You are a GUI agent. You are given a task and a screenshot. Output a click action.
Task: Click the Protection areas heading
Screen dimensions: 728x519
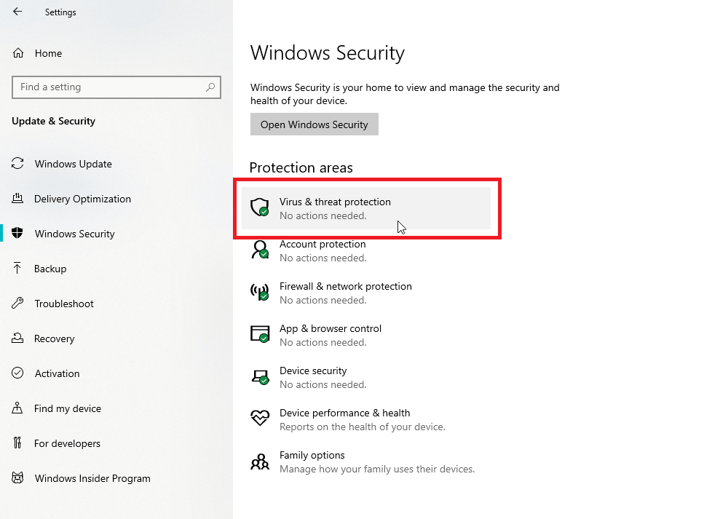point(301,167)
